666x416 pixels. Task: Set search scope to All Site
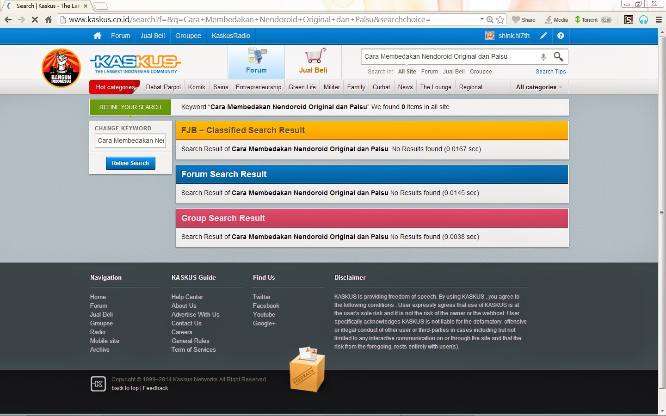click(407, 72)
